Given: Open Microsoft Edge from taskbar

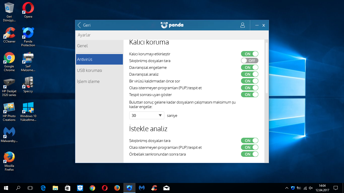Looking at the screenshot, I should click(43, 188).
